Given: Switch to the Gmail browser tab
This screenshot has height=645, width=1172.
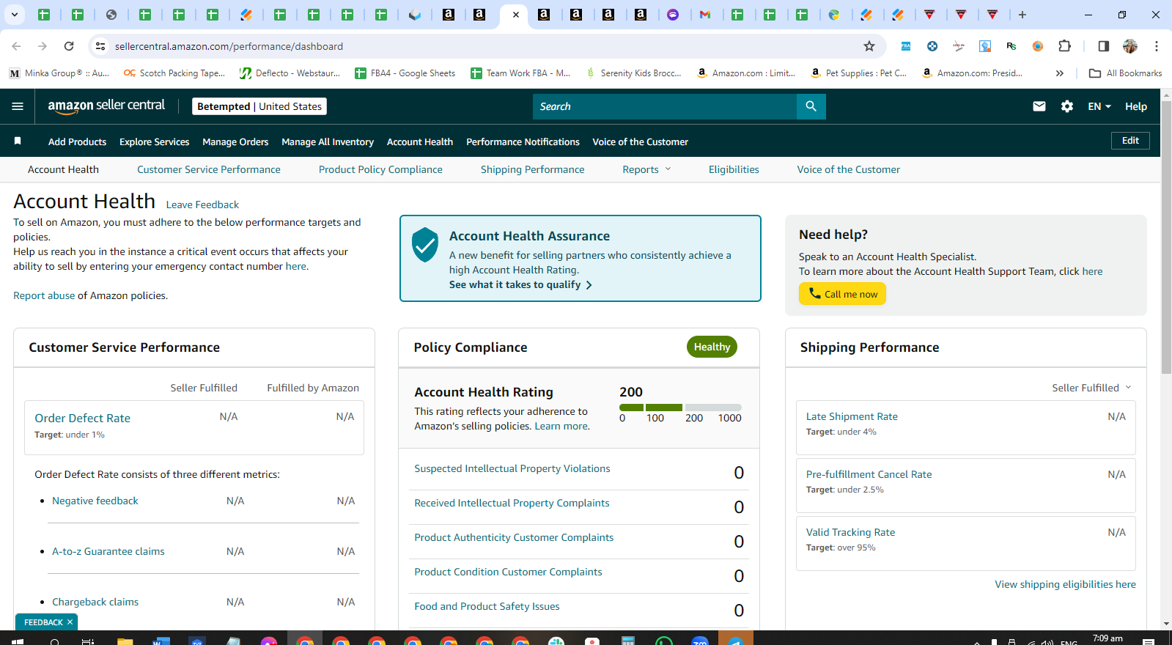Looking at the screenshot, I should coord(705,15).
